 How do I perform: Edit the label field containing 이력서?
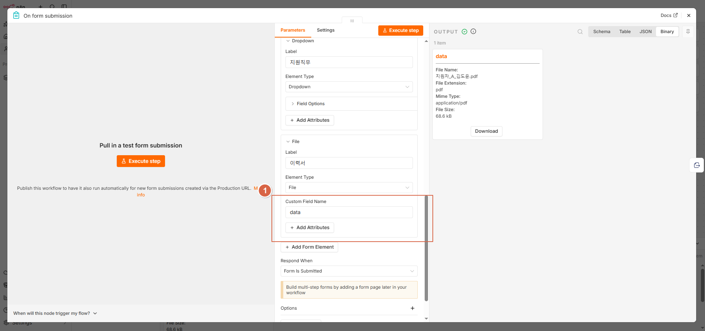(x=349, y=163)
